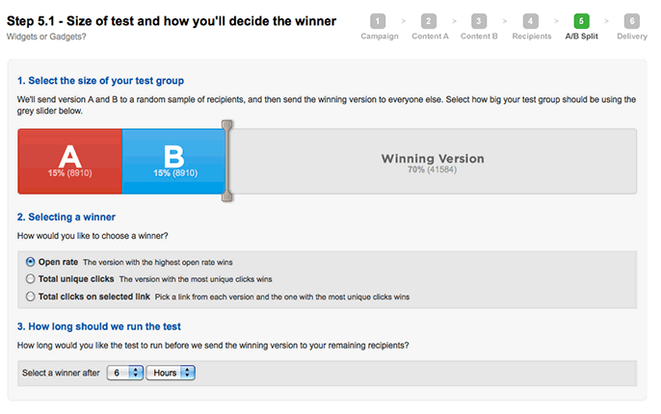Go to the Campaign step label
Image resolution: width=661 pixels, height=414 pixels.
coord(379,37)
